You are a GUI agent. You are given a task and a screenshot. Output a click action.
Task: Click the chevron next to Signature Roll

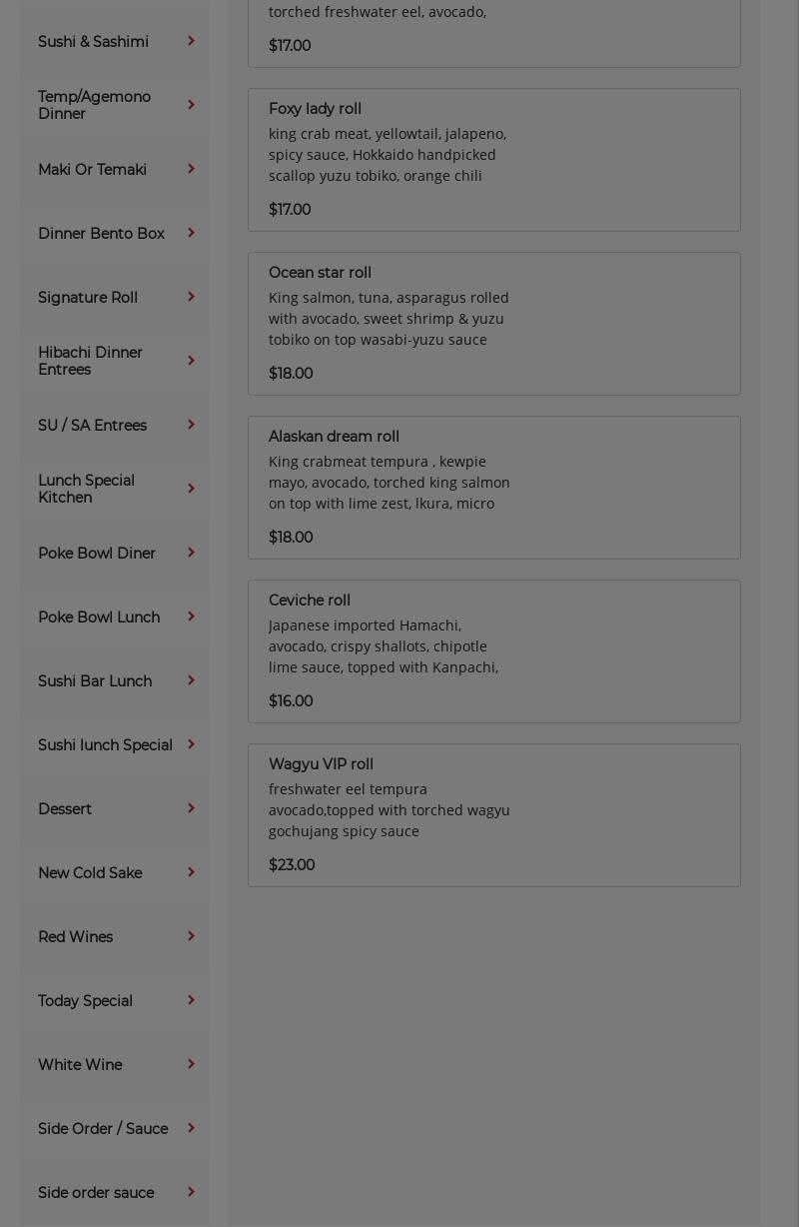click(191, 297)
